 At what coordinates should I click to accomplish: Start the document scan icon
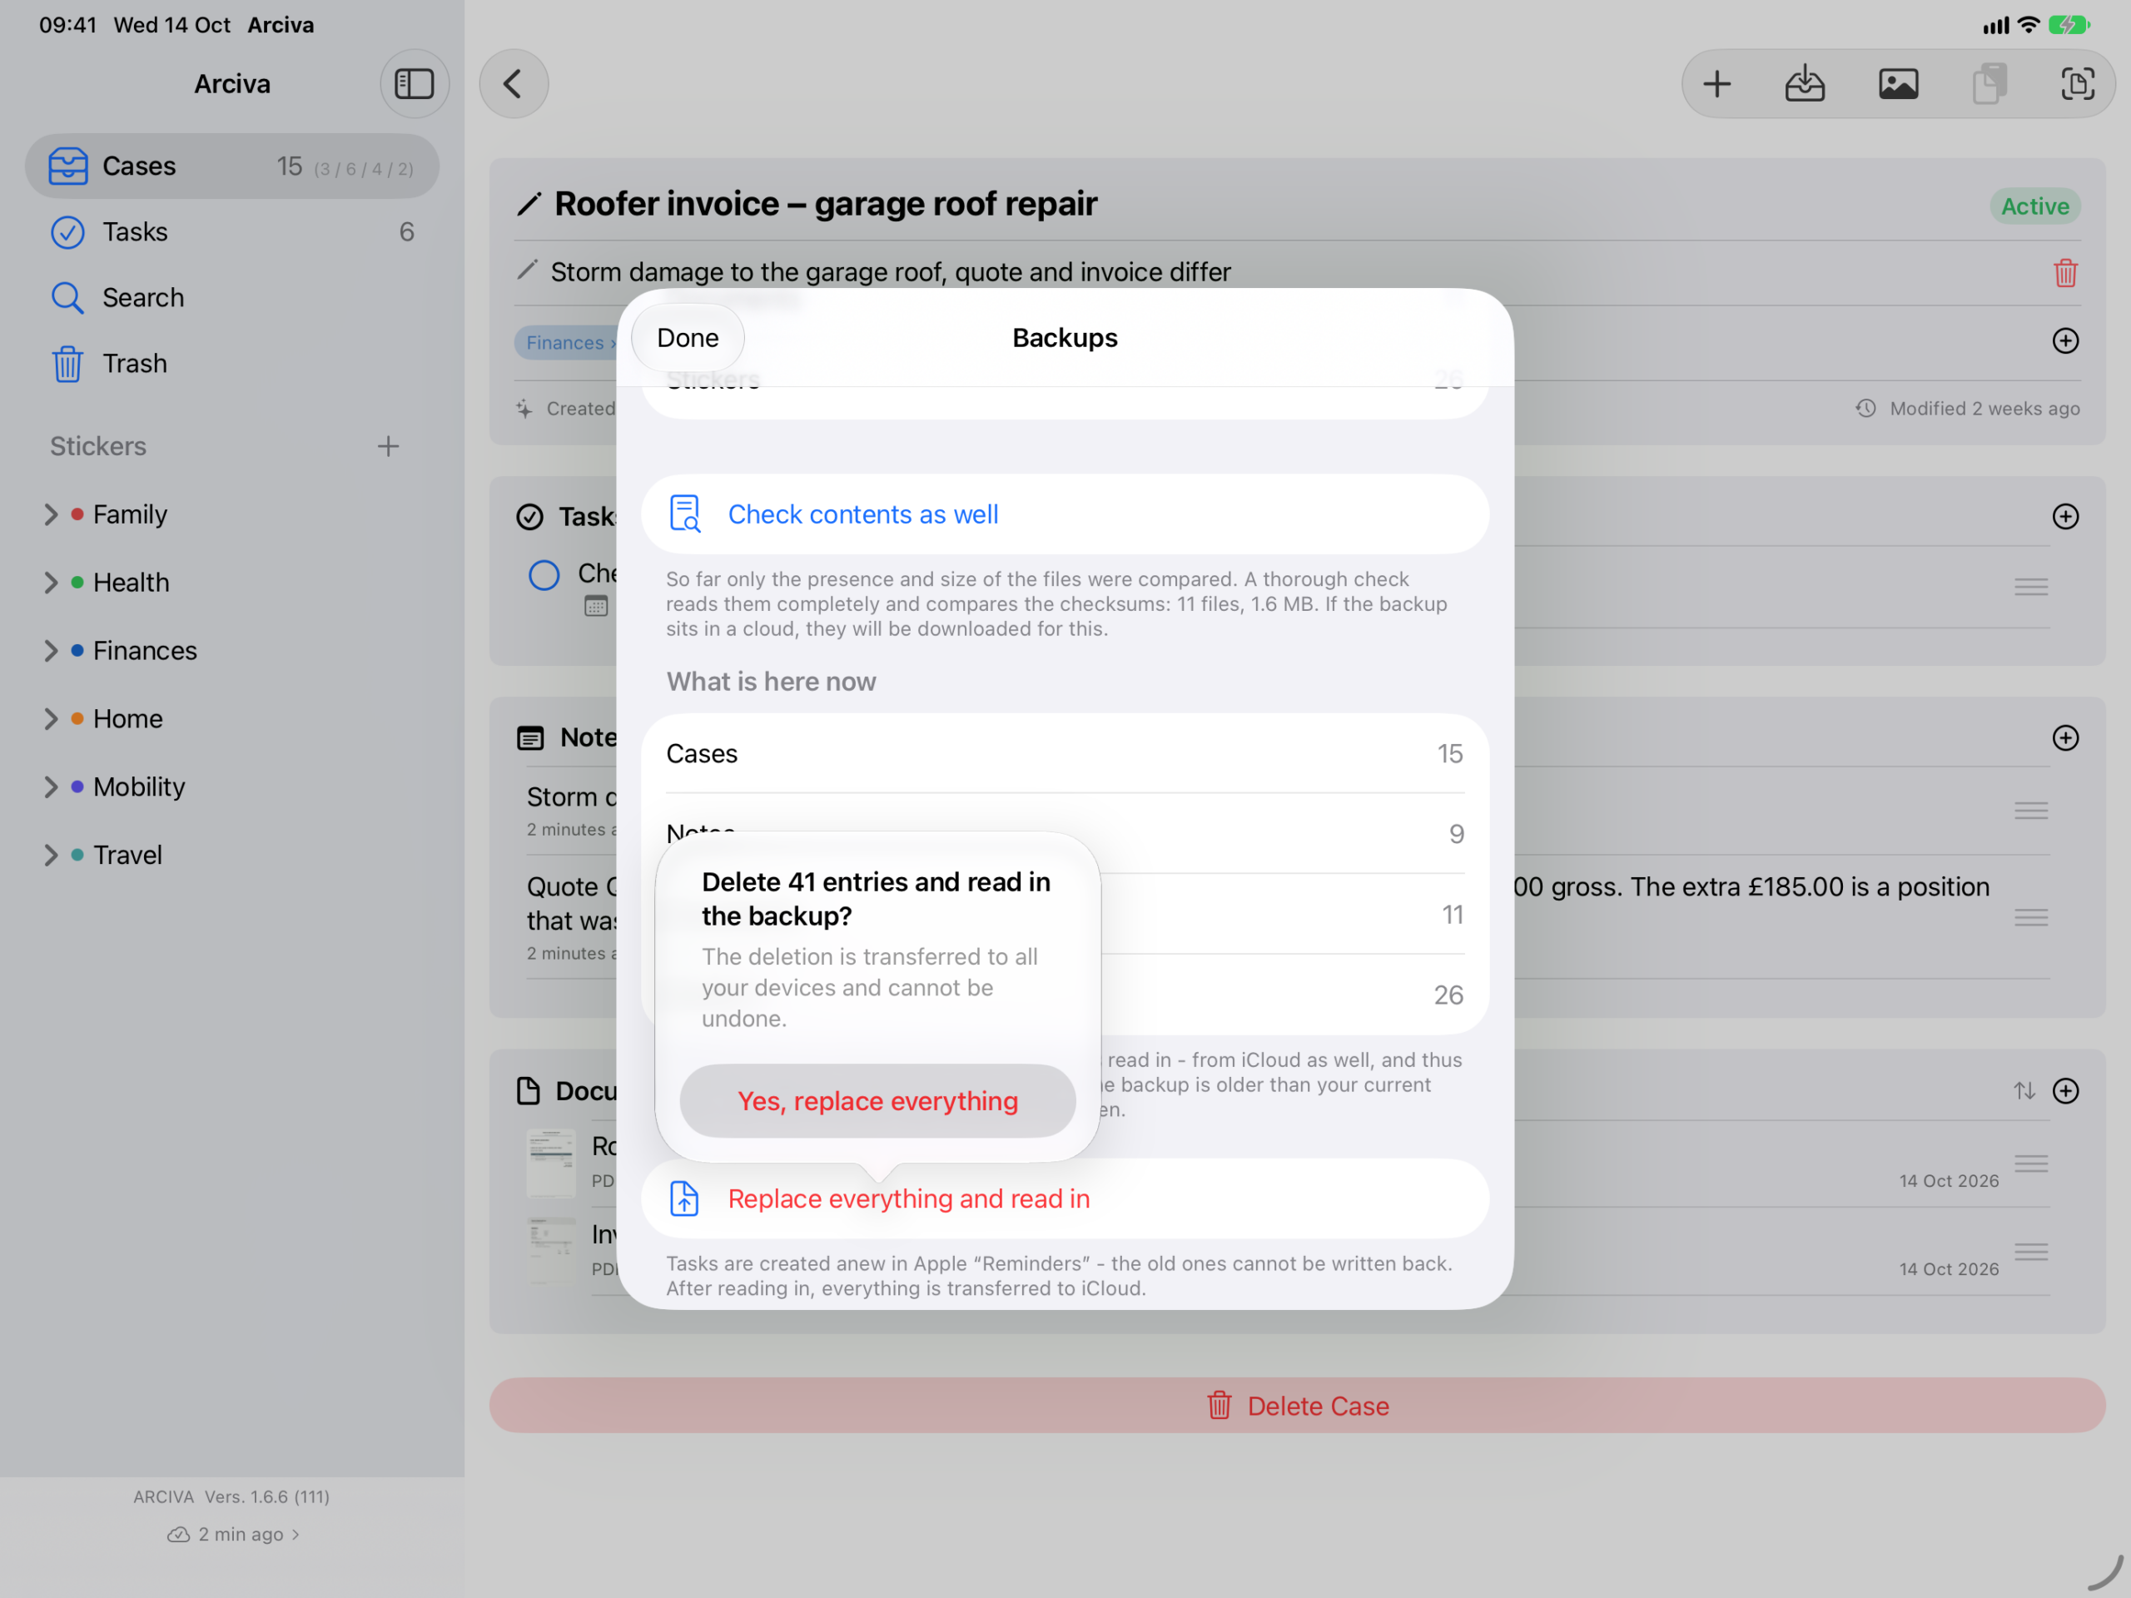point(2077,84)
